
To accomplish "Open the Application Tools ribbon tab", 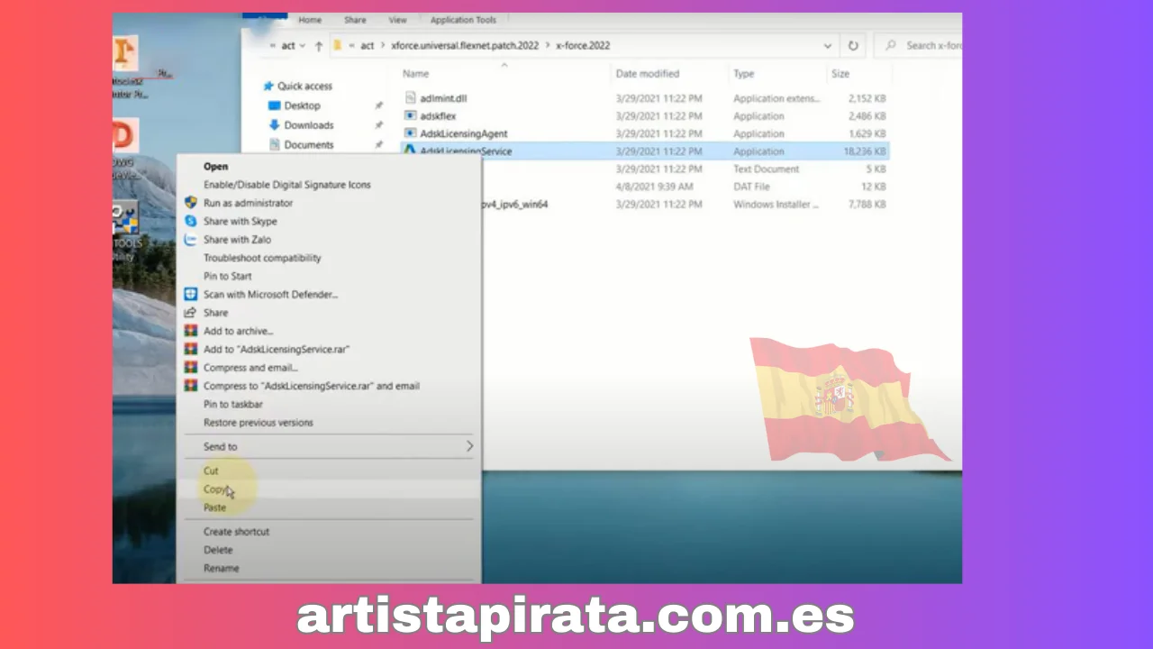I will pyautogui.click(x=463, y=20).
